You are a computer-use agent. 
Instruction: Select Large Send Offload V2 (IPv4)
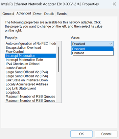(31, 72)
